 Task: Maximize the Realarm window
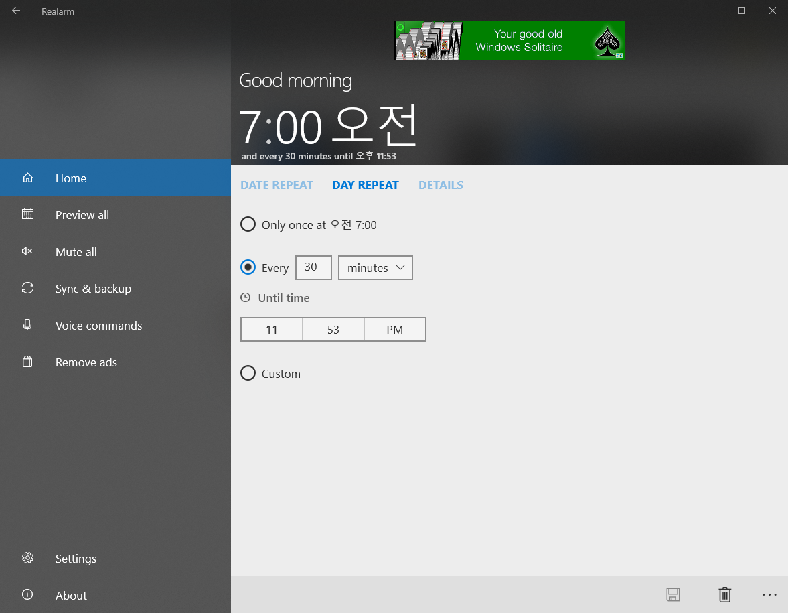(741, 11)
